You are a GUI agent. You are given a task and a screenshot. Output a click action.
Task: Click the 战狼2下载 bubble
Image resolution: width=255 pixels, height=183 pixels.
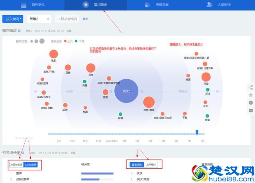point(49,67)
